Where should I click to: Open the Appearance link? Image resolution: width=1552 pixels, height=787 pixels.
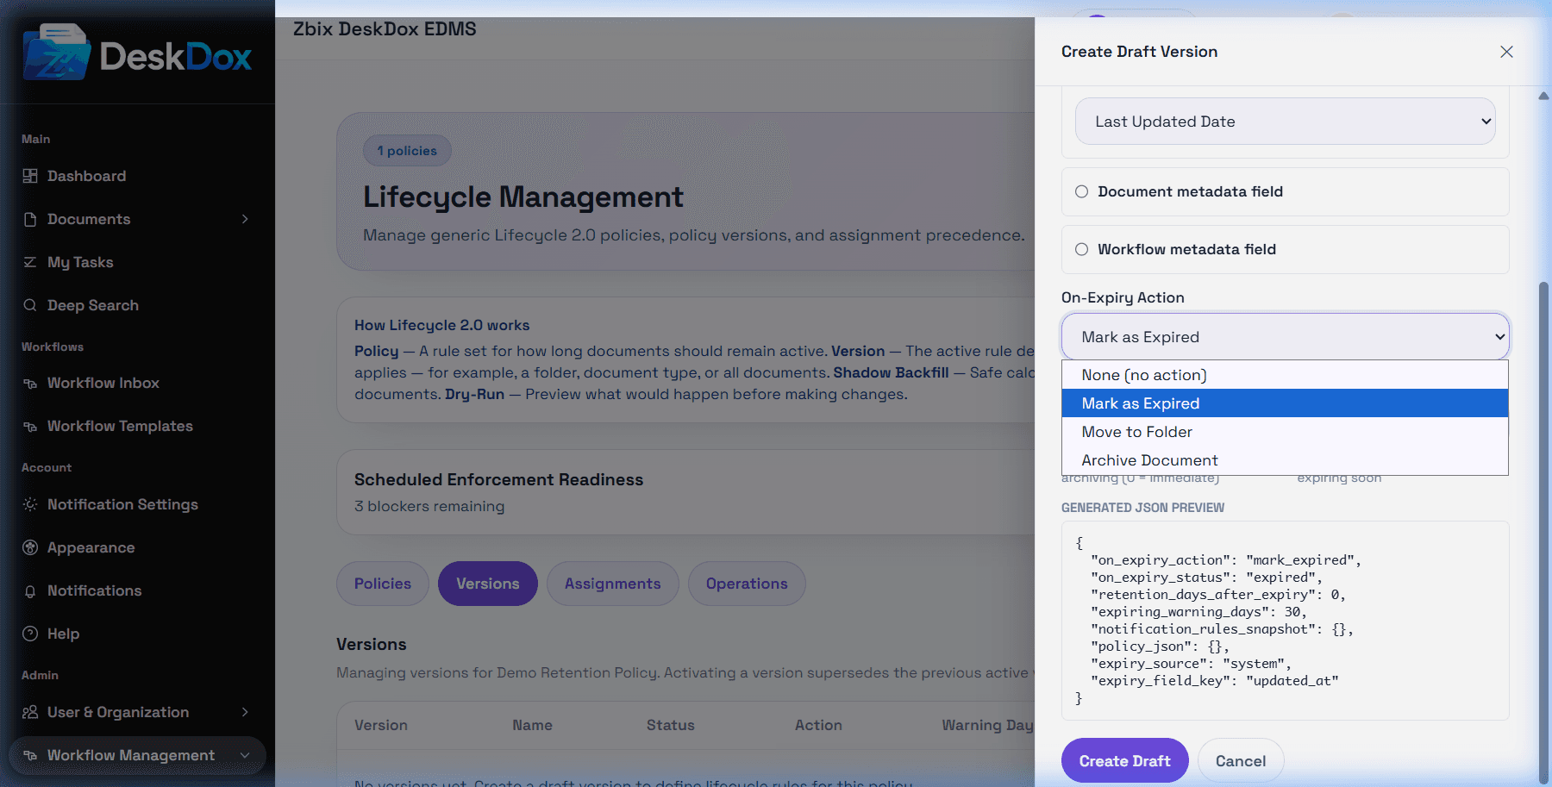pyautogui.click(x=91, y=547)
